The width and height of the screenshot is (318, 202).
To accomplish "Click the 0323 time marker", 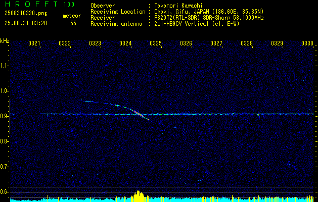I will (95, 43).
